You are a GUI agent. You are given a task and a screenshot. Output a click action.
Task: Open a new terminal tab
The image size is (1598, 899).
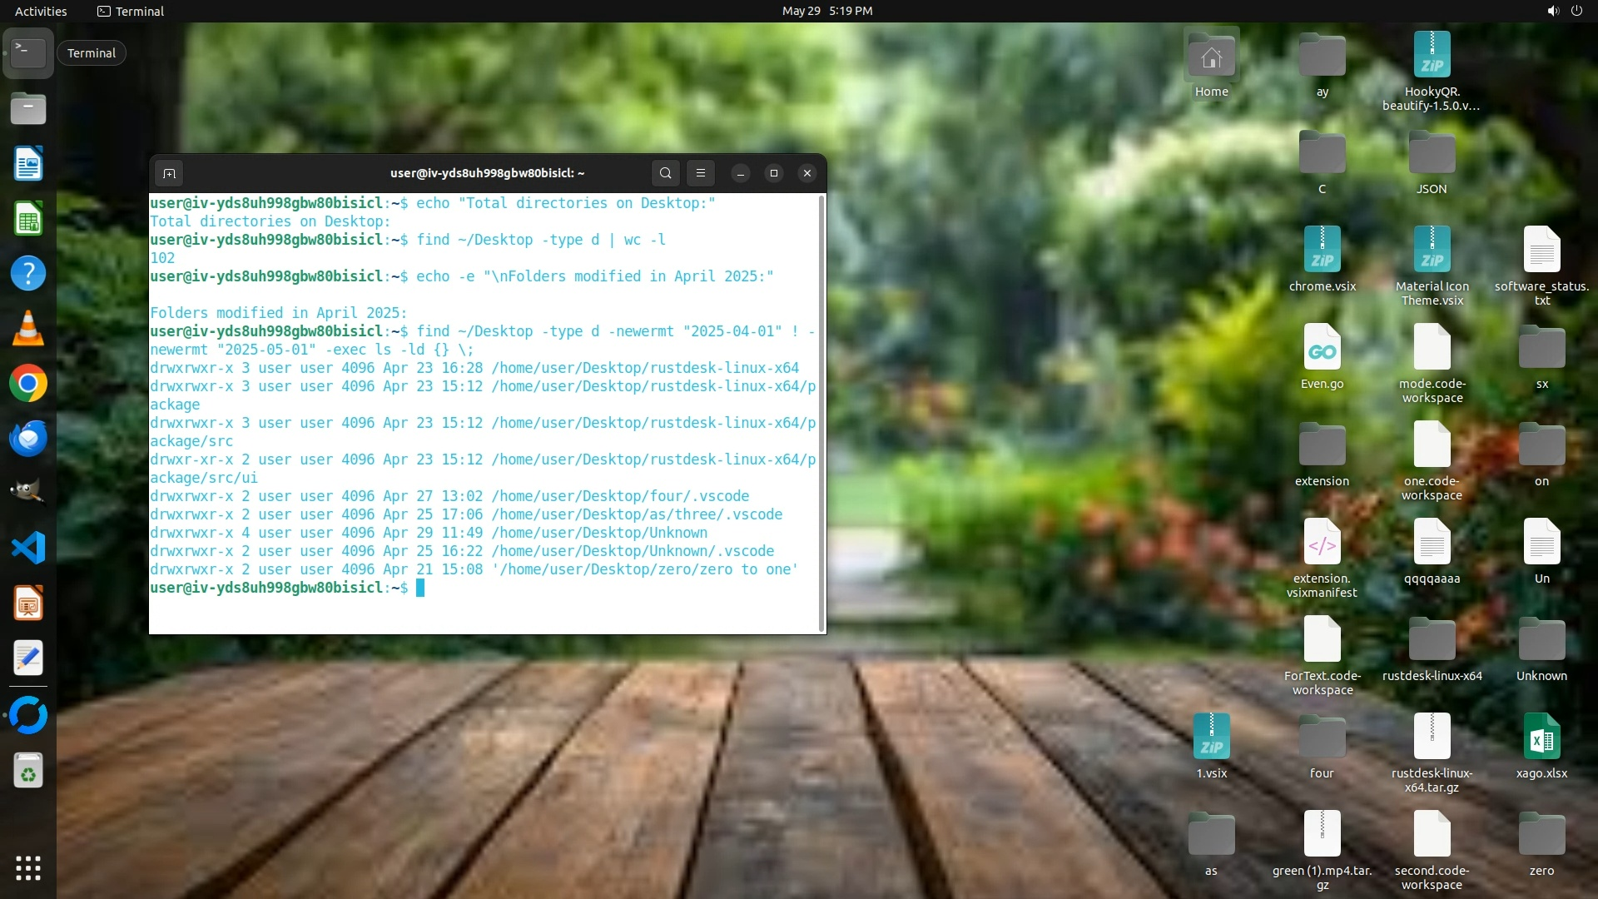click(x=169, y=173)
